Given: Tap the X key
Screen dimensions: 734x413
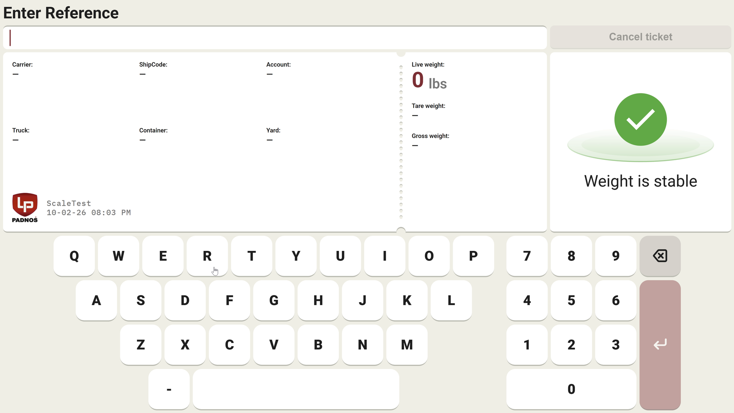Looking at the screenshot, I should click(x=185, y=345).
